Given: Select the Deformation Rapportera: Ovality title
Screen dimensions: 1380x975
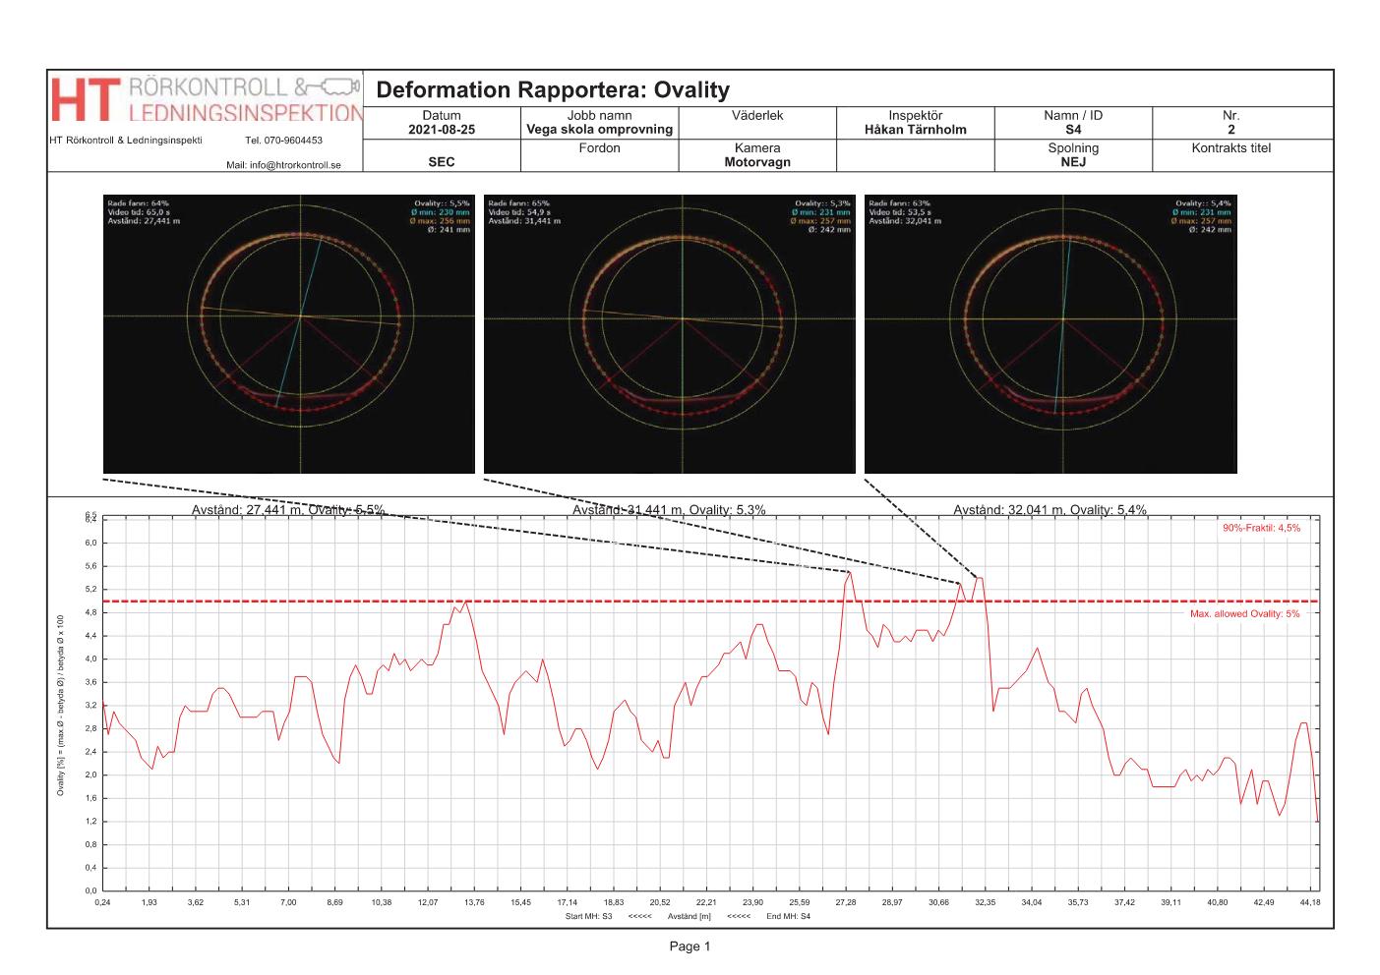Looking at the screenshot, I should click(x=553, y=90).
